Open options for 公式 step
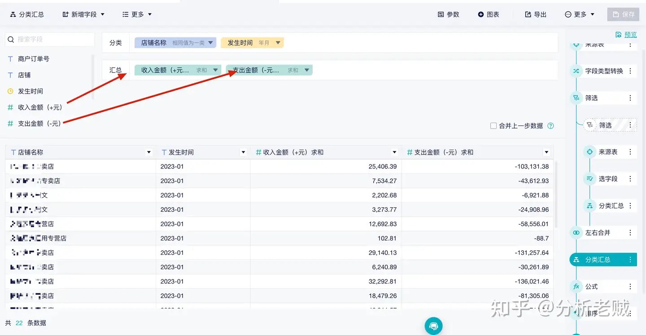The image size is (646, 335). [x=630, y=287]
